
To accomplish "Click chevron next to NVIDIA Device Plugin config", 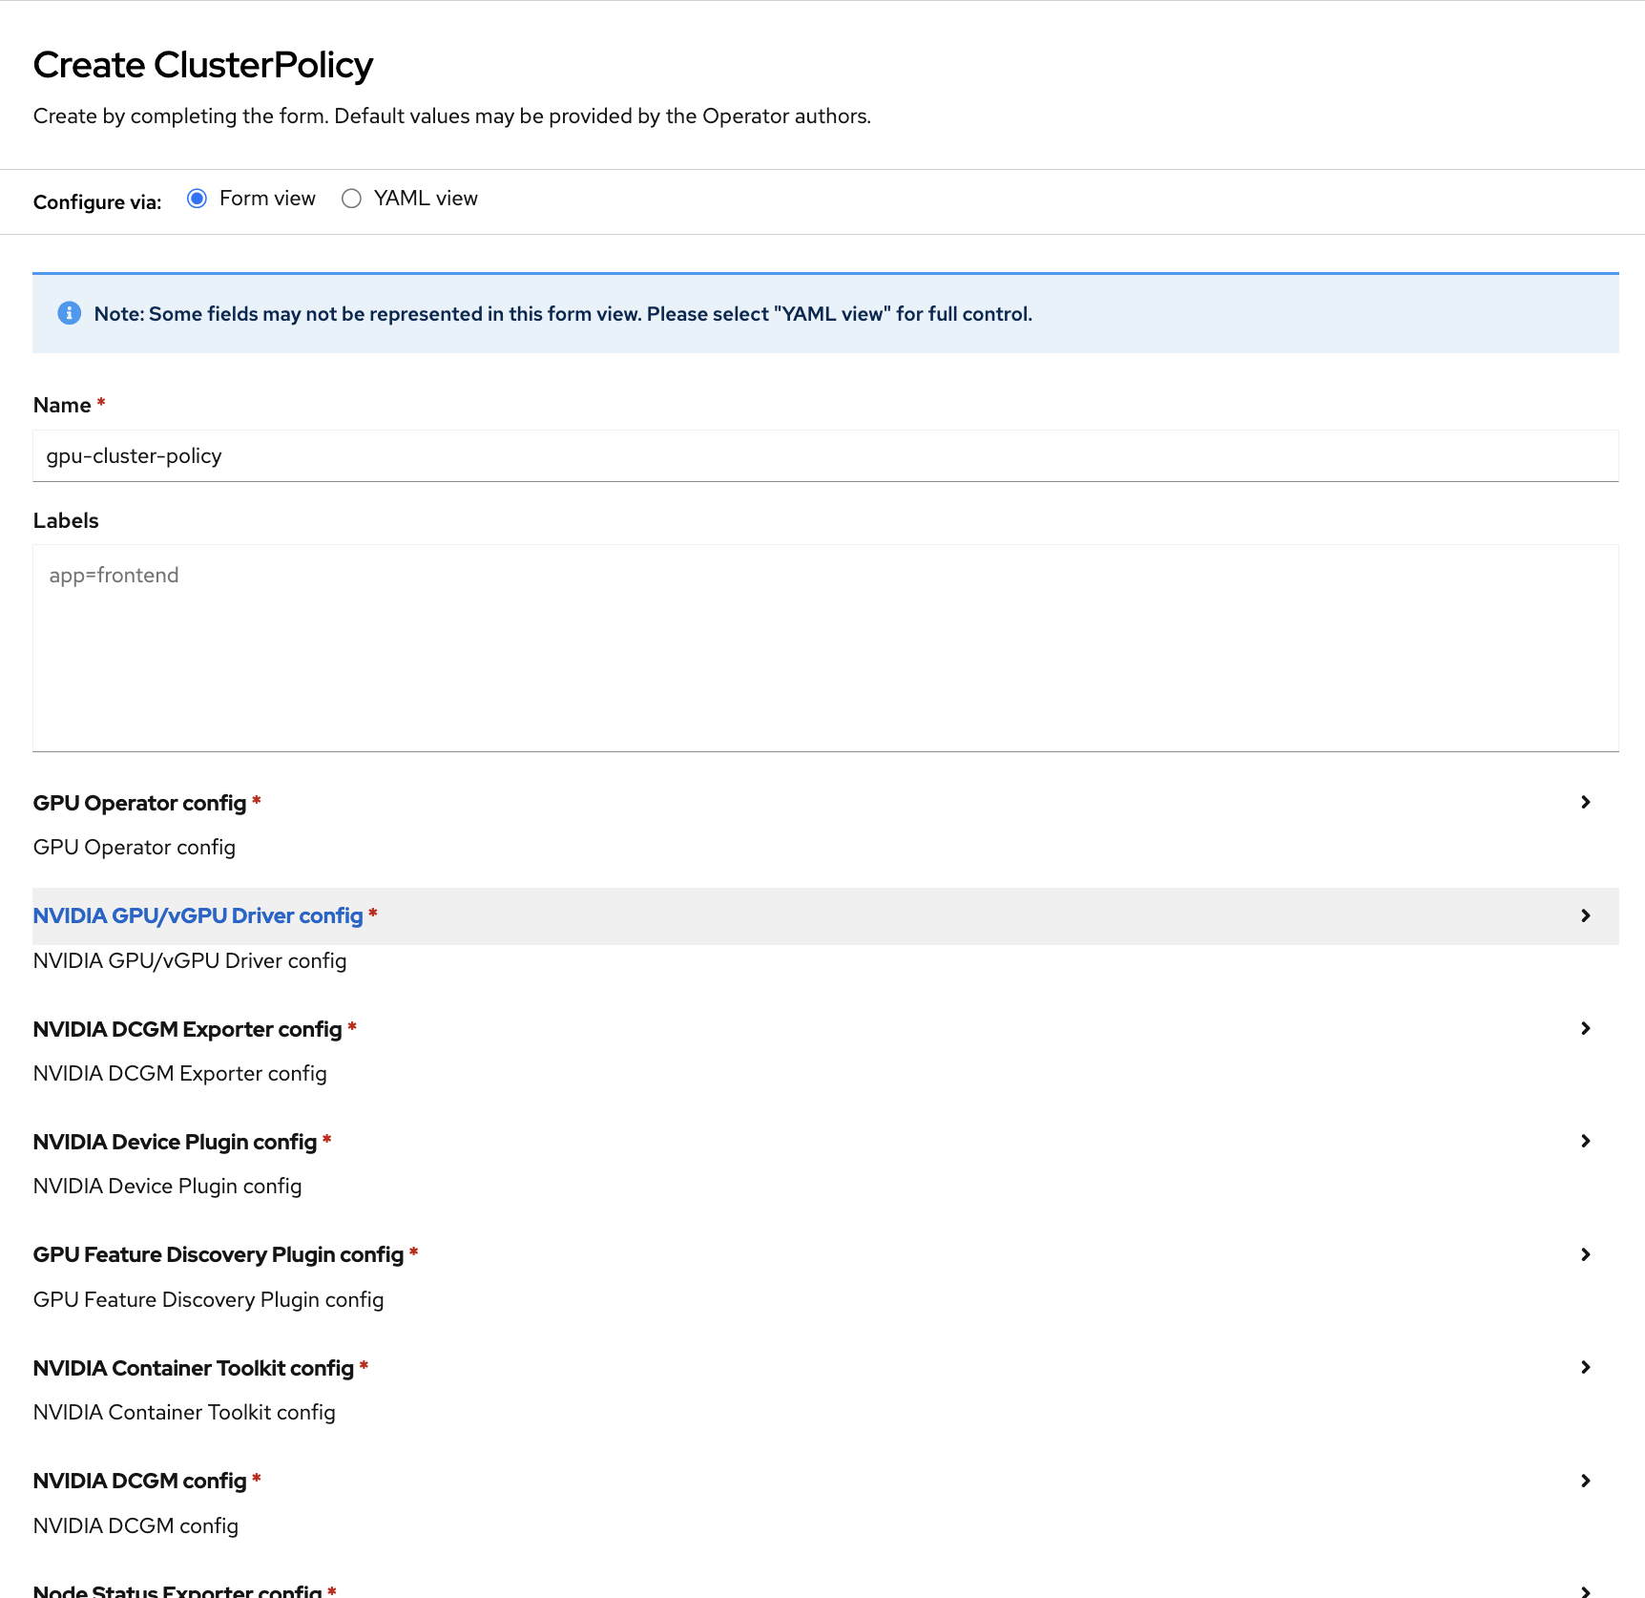I will click(x=1585, y=1142).
